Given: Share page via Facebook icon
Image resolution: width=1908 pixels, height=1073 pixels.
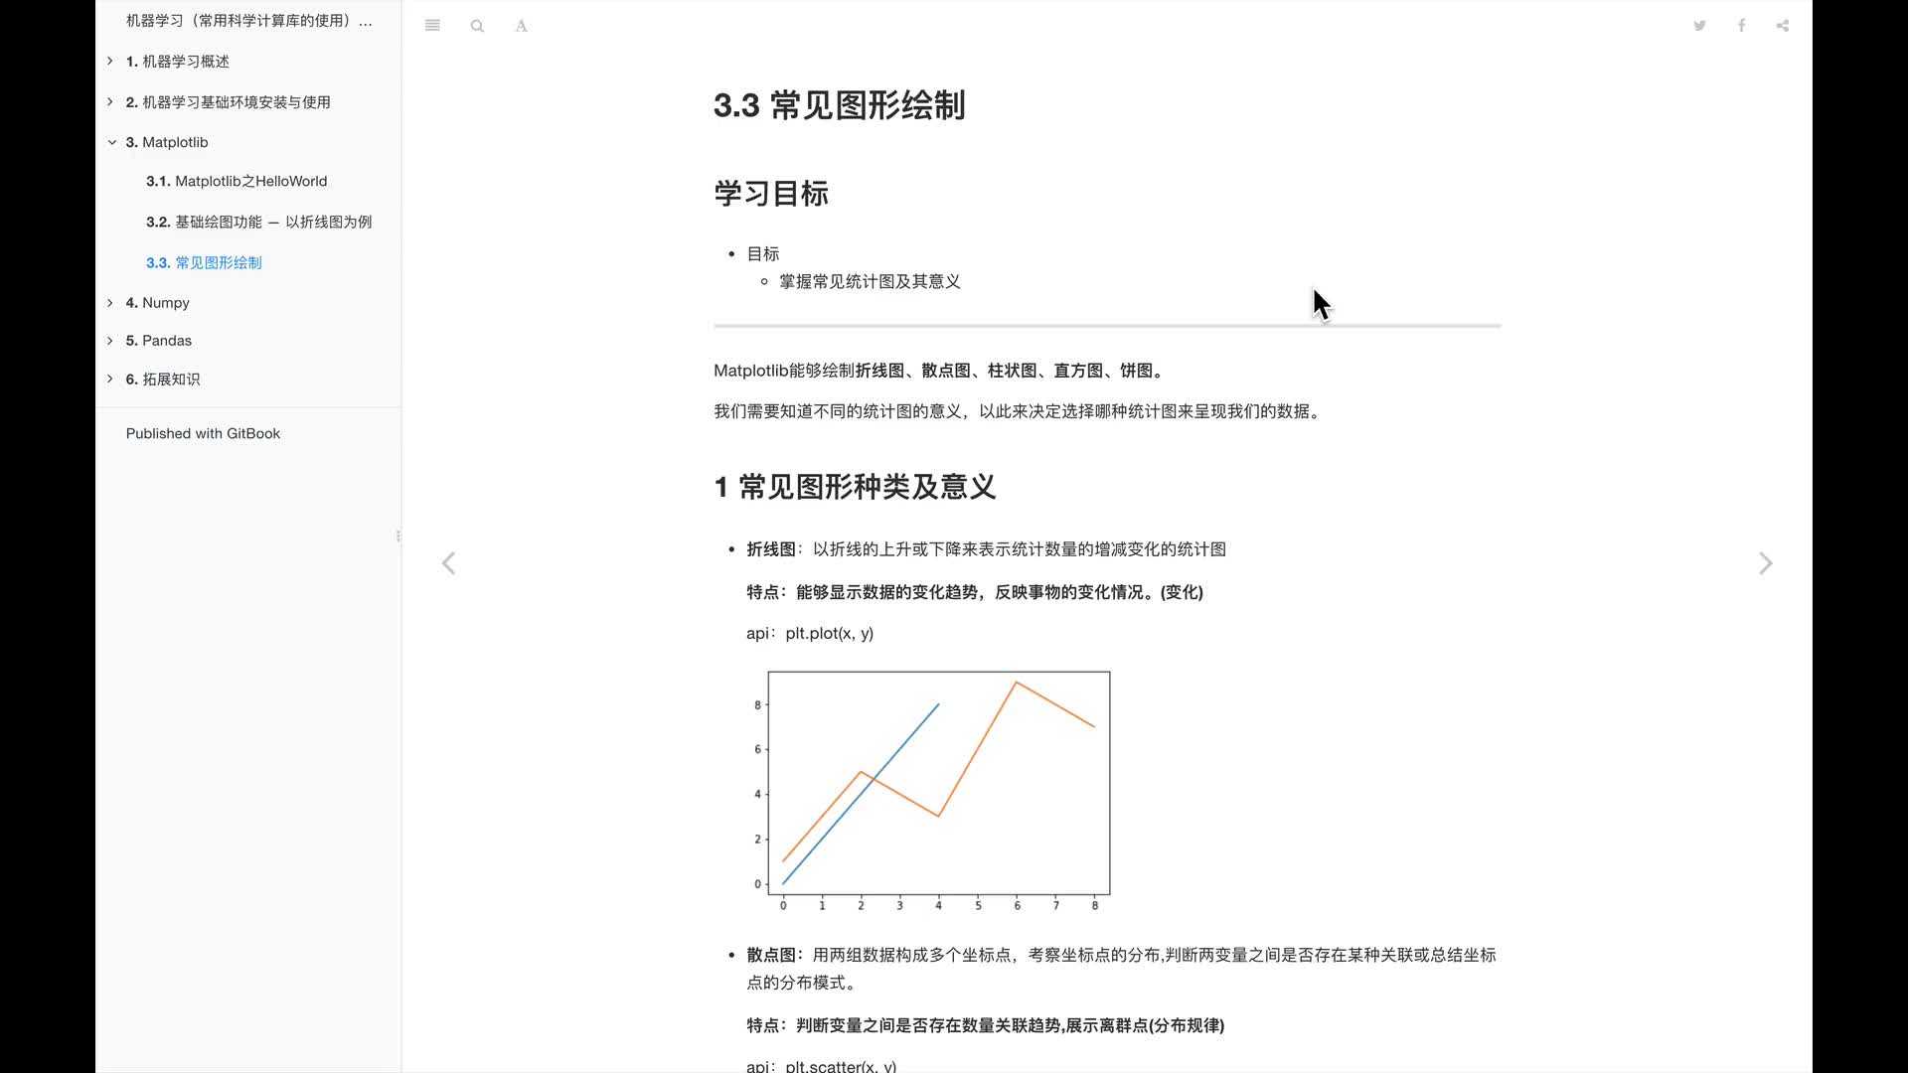Looking at the screenshot, I should click(x=1741, y=26).
